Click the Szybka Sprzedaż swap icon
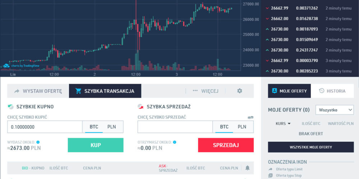This screenshot has width=359, height=179. click(141, 107)
